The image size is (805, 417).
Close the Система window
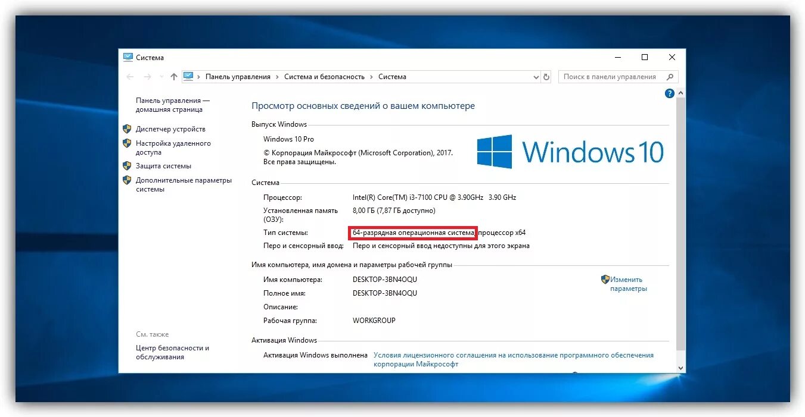click(672, 57)
